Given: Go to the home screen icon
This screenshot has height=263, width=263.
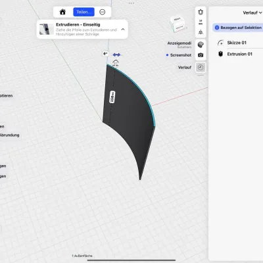Looking at the screenshot, I should (x=62, y=12).
